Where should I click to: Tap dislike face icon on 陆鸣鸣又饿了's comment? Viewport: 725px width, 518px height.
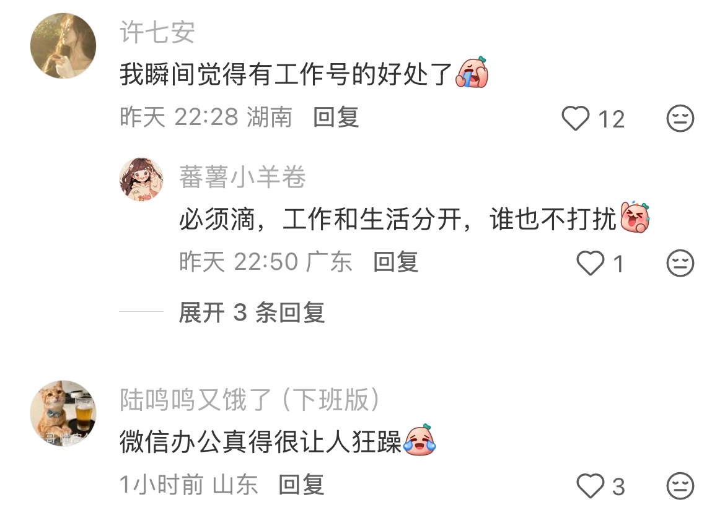(x=680, y=486)
